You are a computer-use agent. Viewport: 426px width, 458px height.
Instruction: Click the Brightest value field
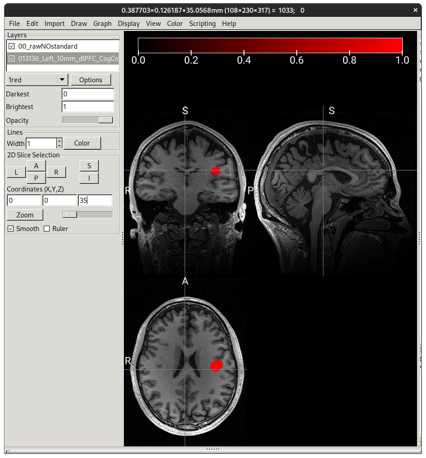coord(87,107)
